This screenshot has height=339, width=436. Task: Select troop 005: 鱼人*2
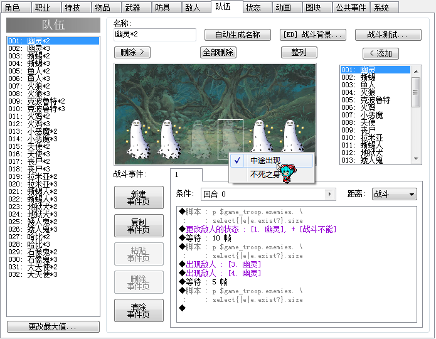(53, 71)
